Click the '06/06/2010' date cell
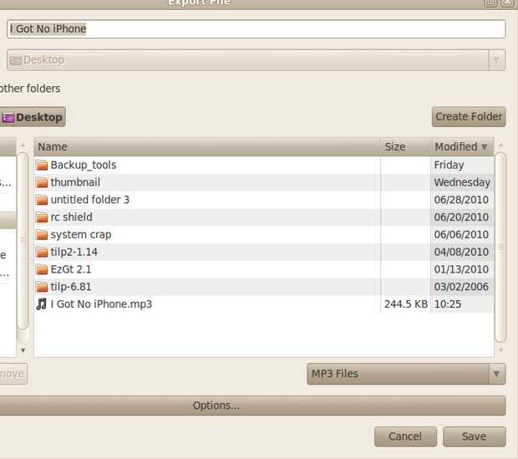 [461, 235]
